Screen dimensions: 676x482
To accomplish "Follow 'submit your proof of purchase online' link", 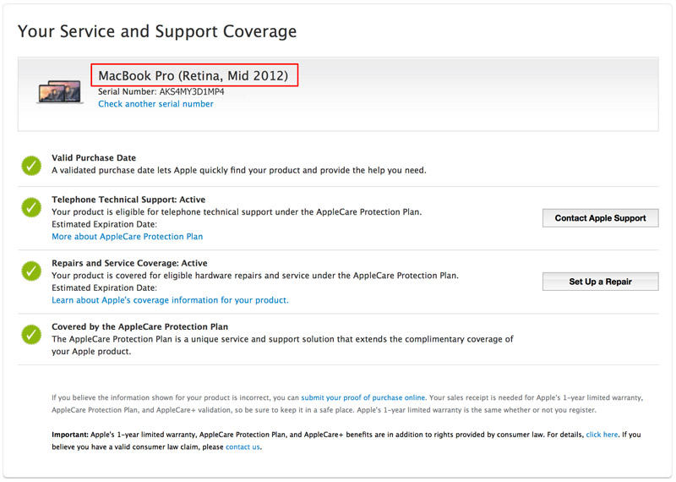I will [363, 397].
